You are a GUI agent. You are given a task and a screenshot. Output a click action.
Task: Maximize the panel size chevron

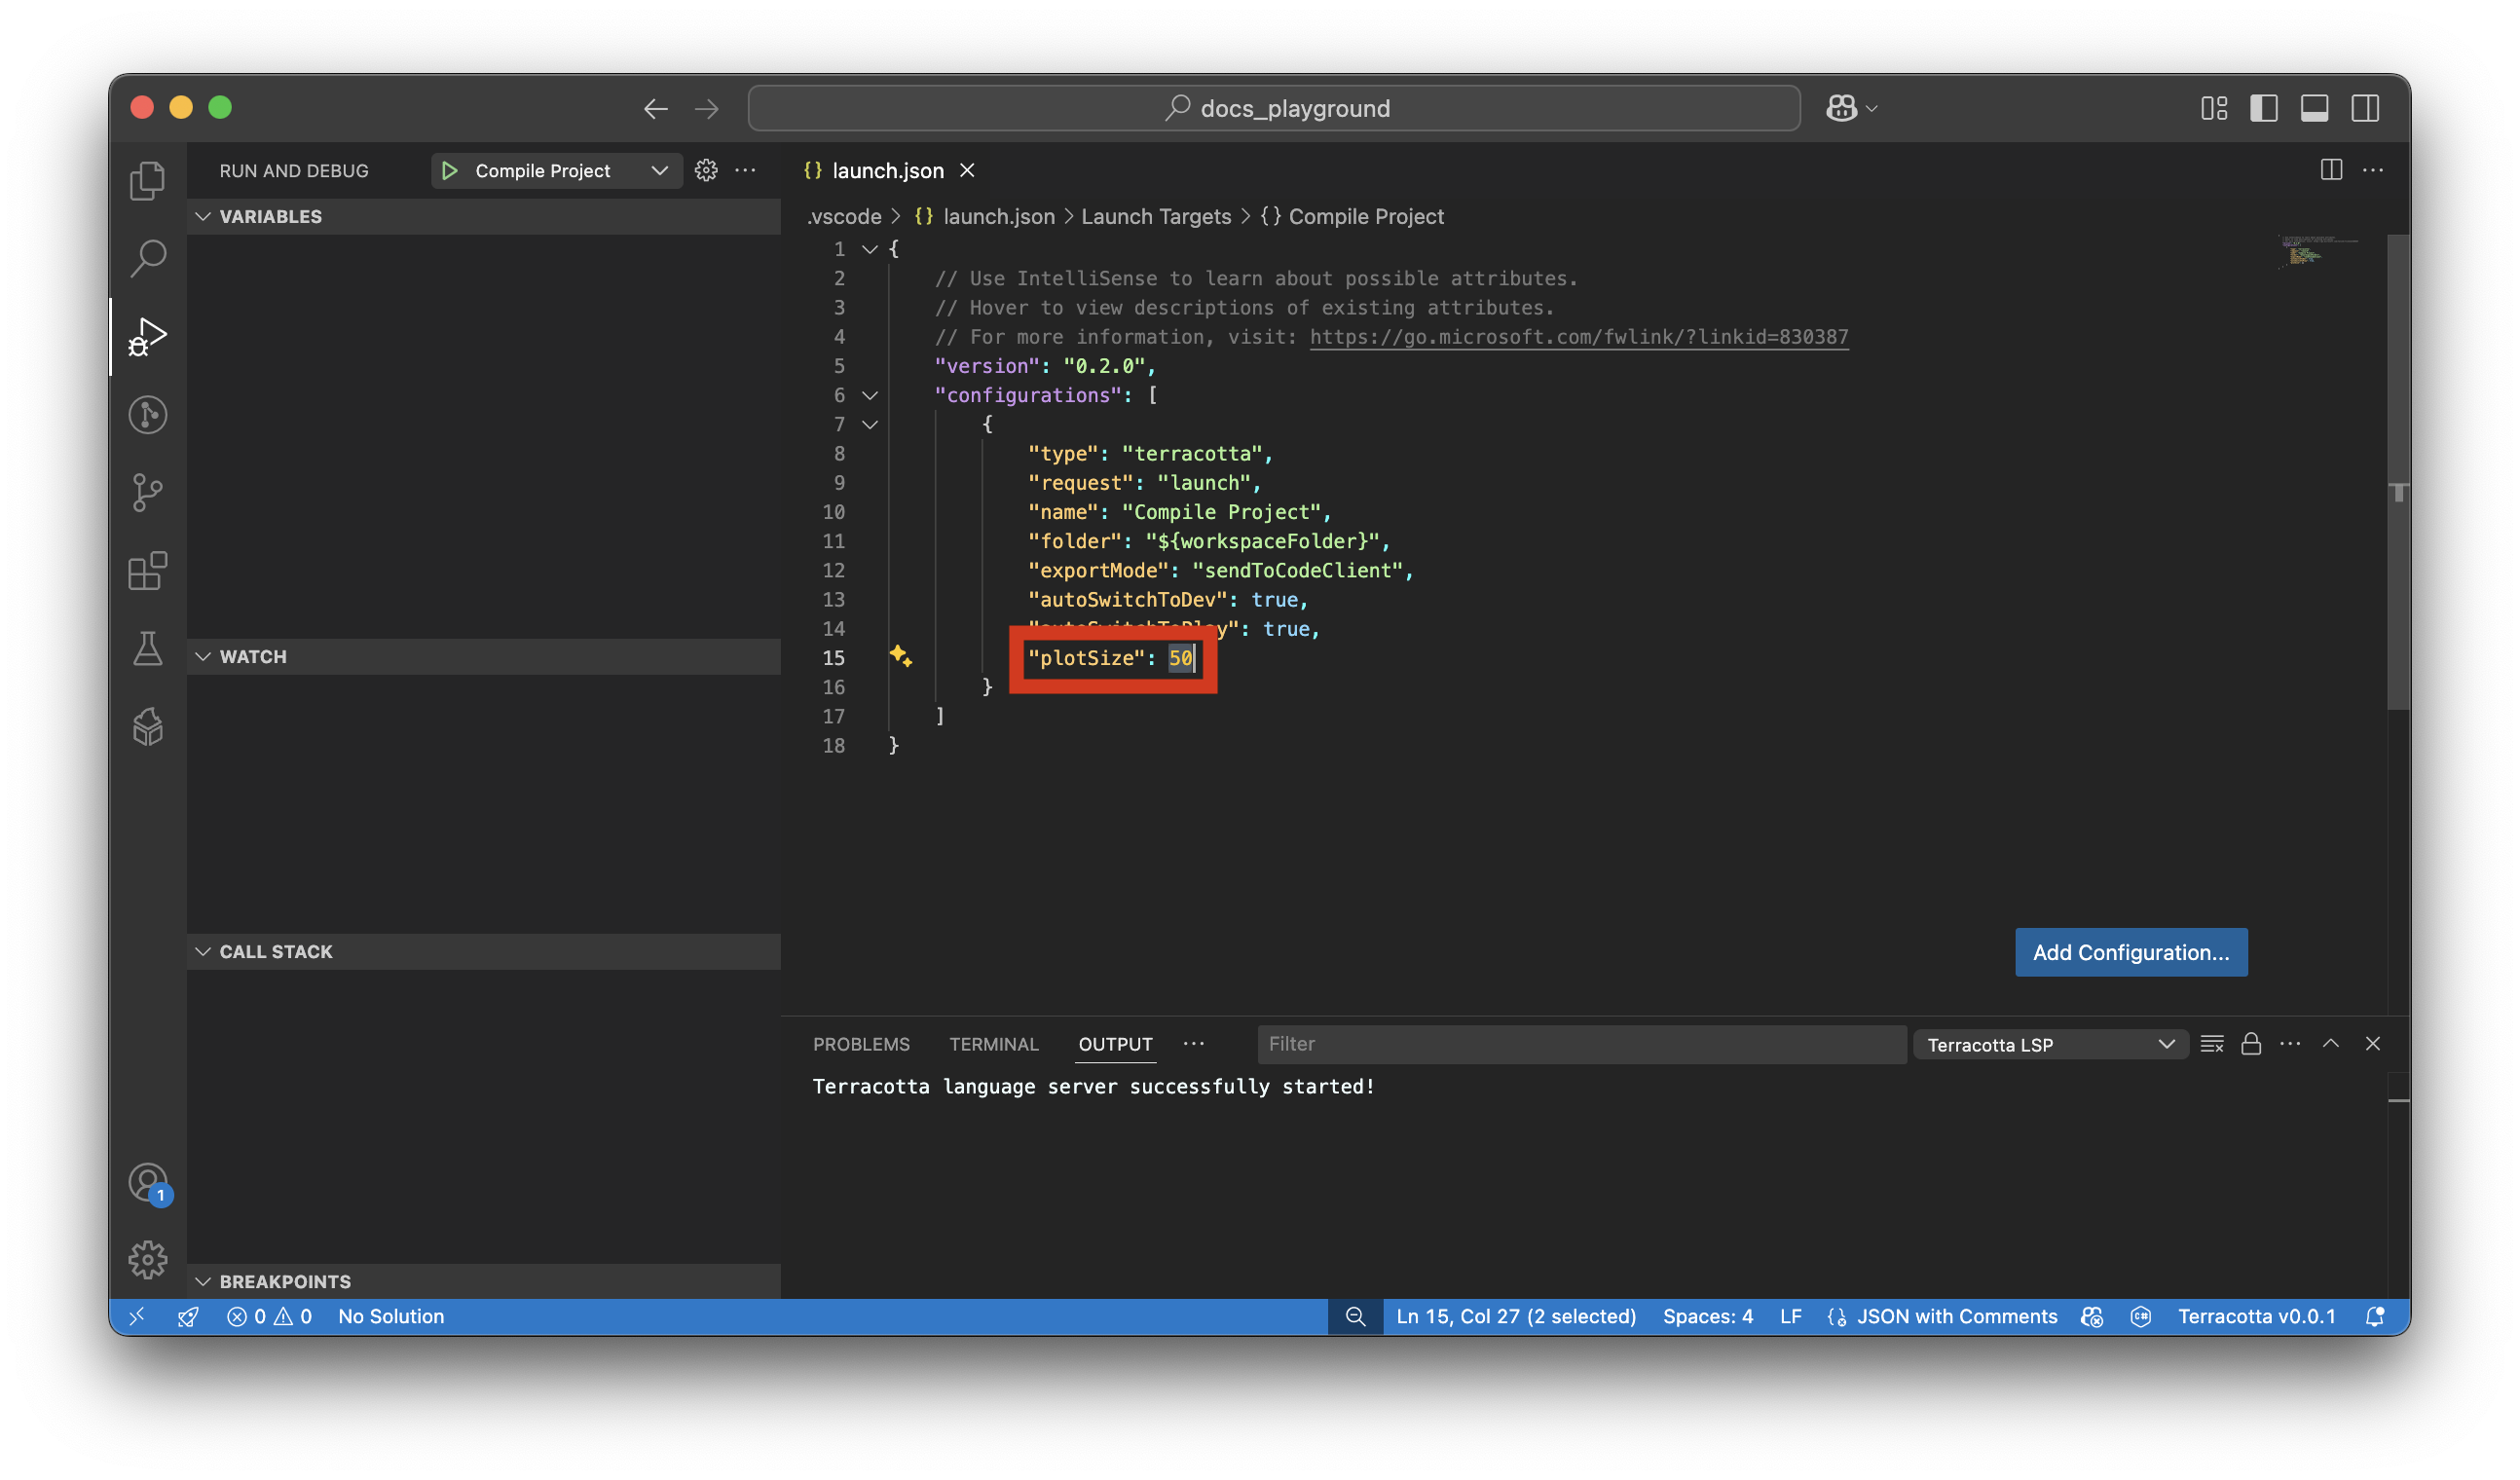pos(2331,1044)
